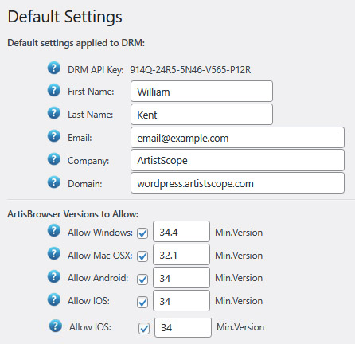Click the 'Allow Android:' label
355x344 pixels.
[98, 278]
